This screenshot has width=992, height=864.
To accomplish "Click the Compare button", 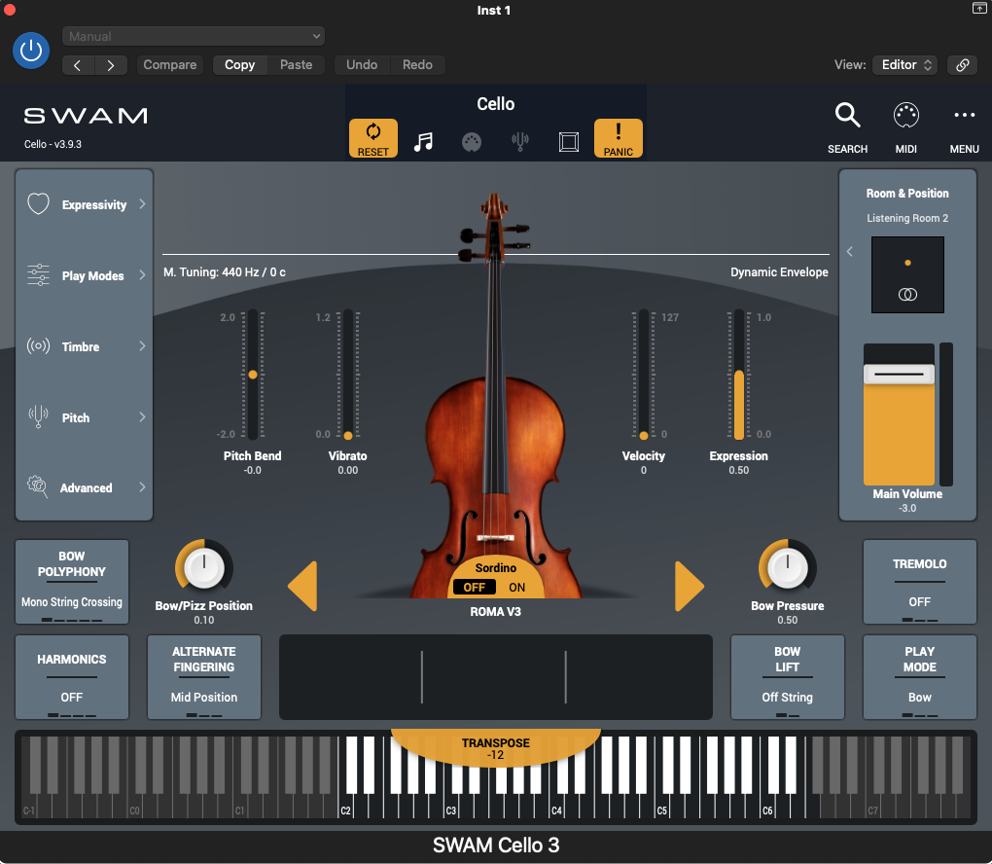I will pos(169,65).
